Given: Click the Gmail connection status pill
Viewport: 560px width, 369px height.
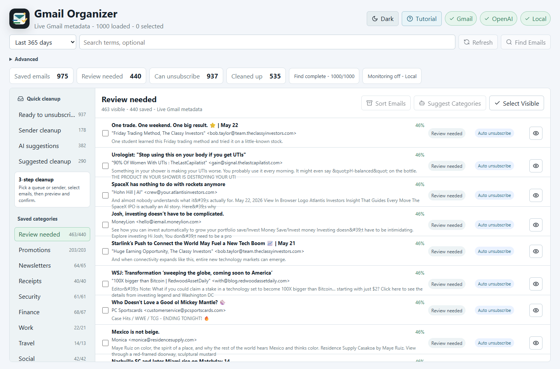Looking at the screenshot, I should pos(461,19).
